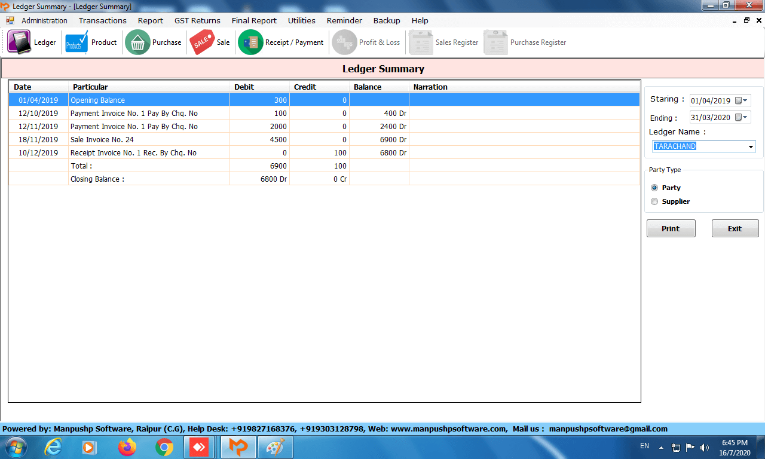Viewport: 765px width, 459px height.
Task: Click the Date column header
Action: 38,87
